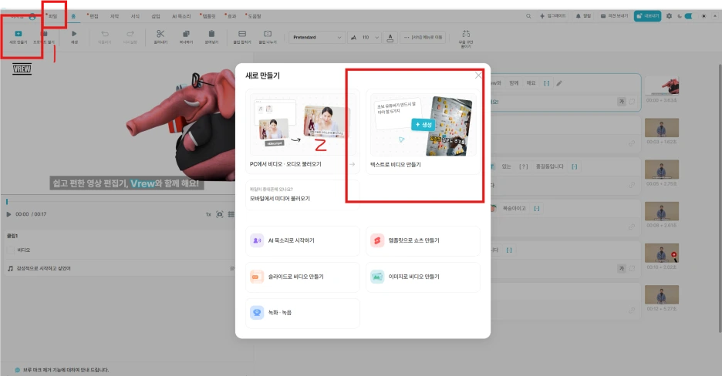Click the pencil edit icon in first clip
This screenshot has width=722, height=376.
[x=559, y=83]
